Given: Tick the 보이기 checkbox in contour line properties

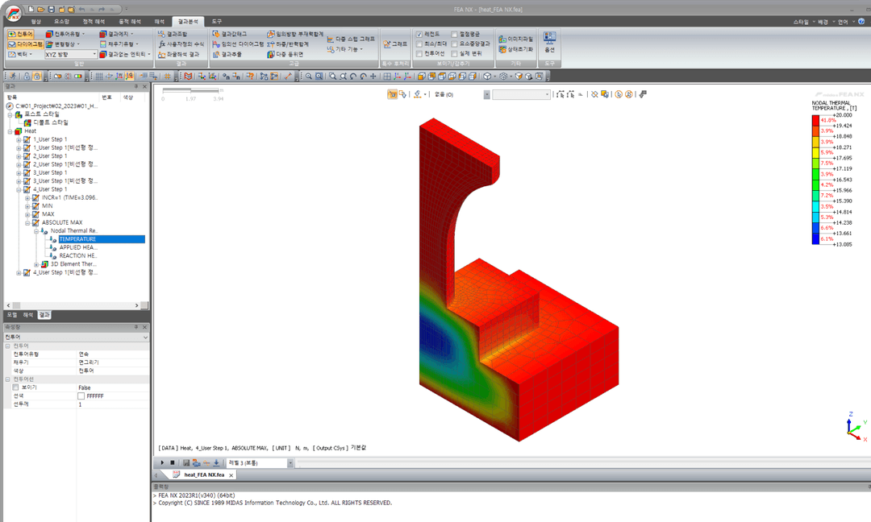Looking at the screenshot, I should click(15, 387).
